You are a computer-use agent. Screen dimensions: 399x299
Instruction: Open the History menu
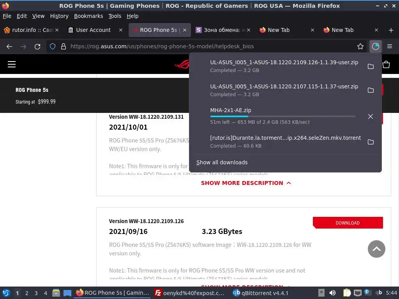pos(59,16)
